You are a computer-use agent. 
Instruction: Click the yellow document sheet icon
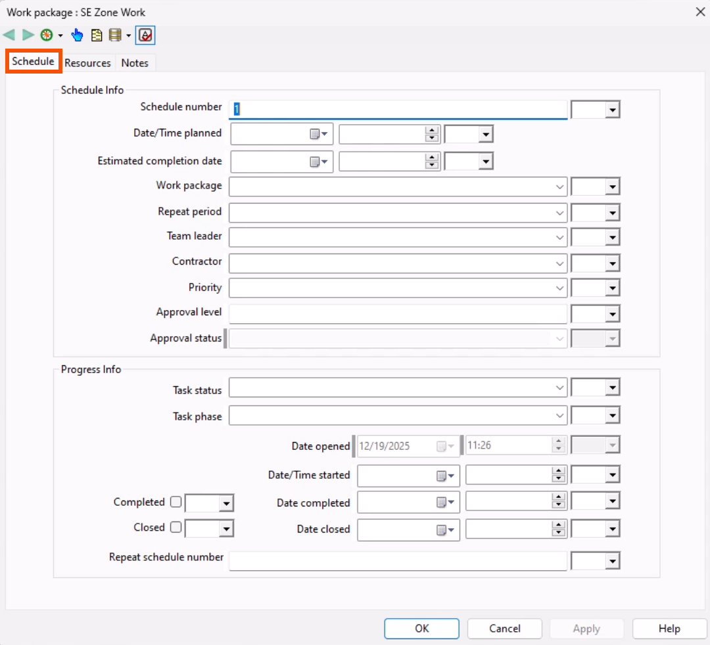[x=97, y=35]
